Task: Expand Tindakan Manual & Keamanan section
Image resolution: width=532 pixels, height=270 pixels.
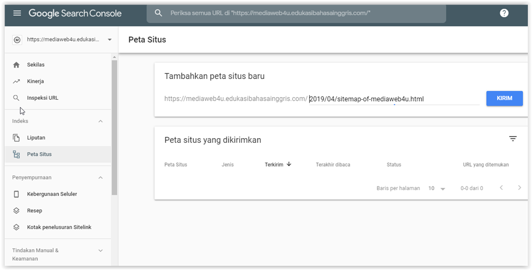Action: pyautogui.click(x=100, y=251)
